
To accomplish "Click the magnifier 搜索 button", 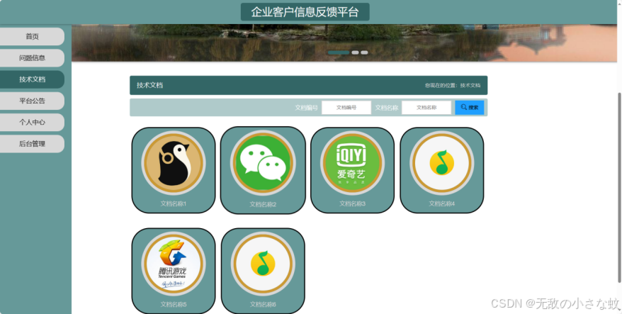I will click(469, 108).
